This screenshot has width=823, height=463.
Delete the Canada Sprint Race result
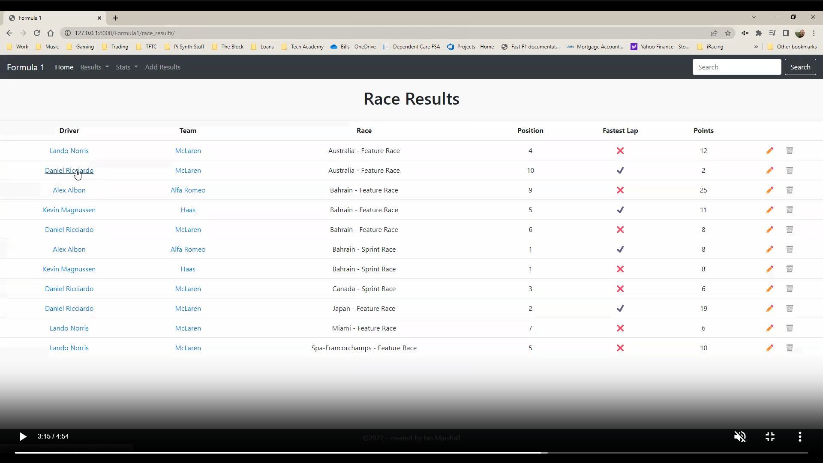point(790,289)
